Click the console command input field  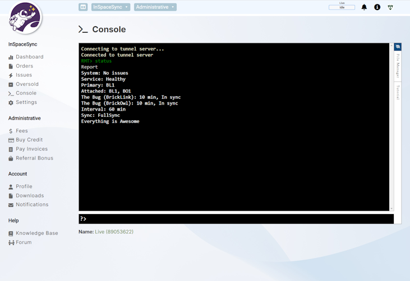(236, 219)
